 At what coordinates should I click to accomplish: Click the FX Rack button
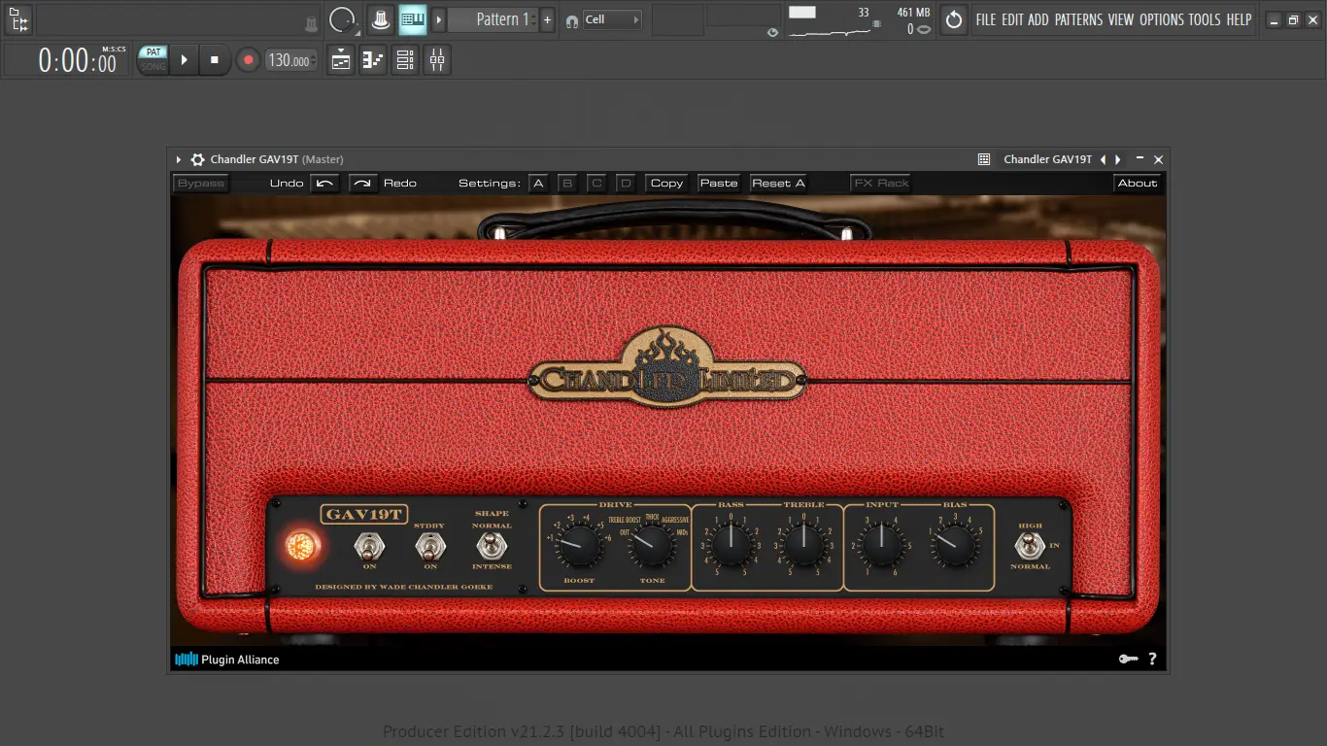(880, 183)
